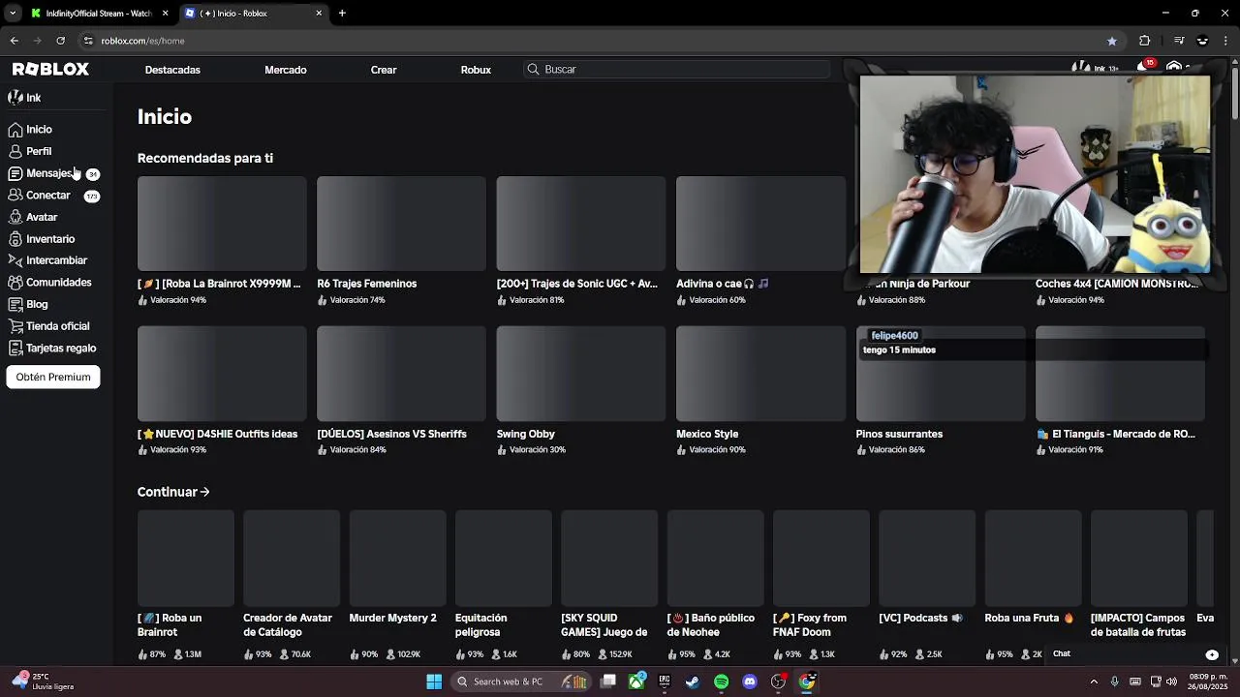Open Xbox from the taskbar
The height and width of the screenshot is (697, 1240).
click(636, 682)
